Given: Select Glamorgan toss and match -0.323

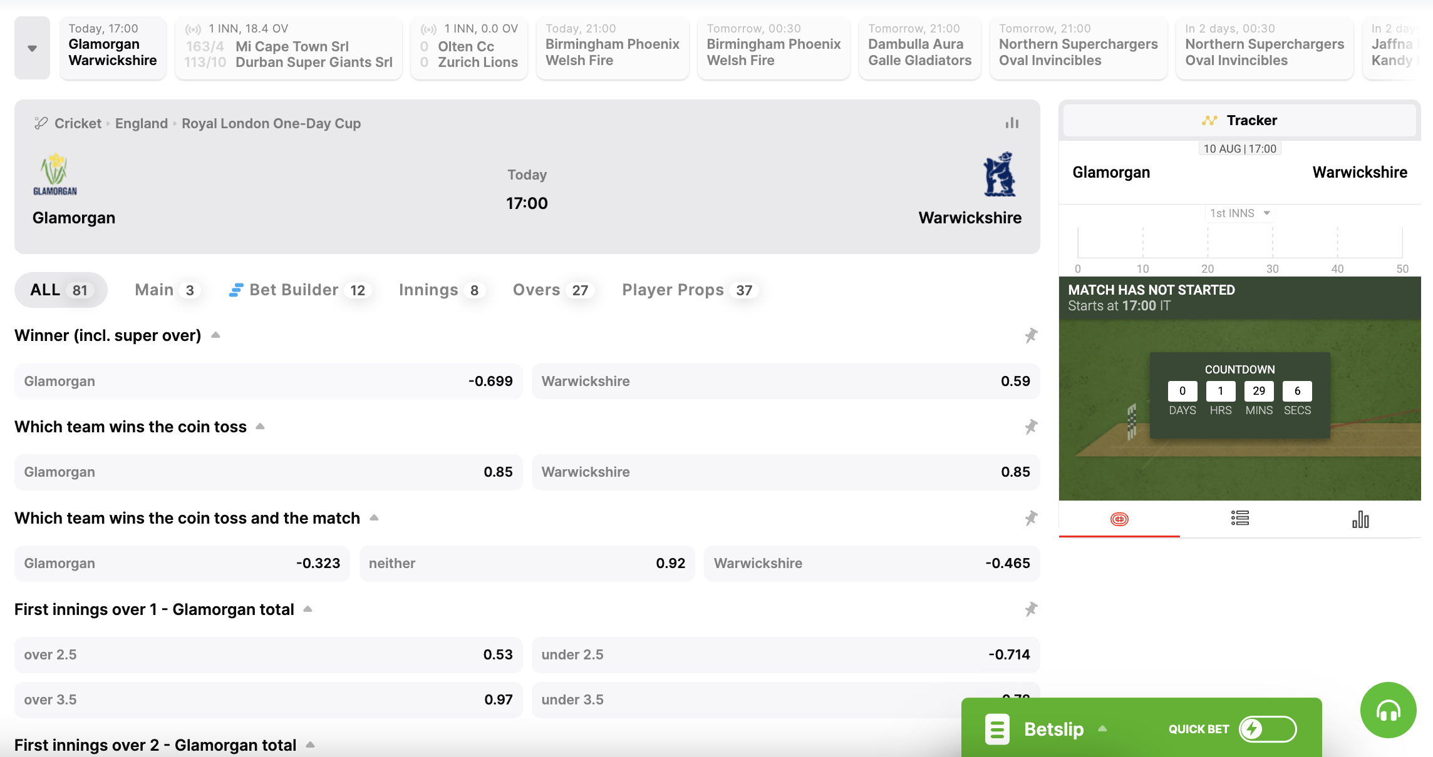Looking at the screenshot, I should tap(182, 564).
